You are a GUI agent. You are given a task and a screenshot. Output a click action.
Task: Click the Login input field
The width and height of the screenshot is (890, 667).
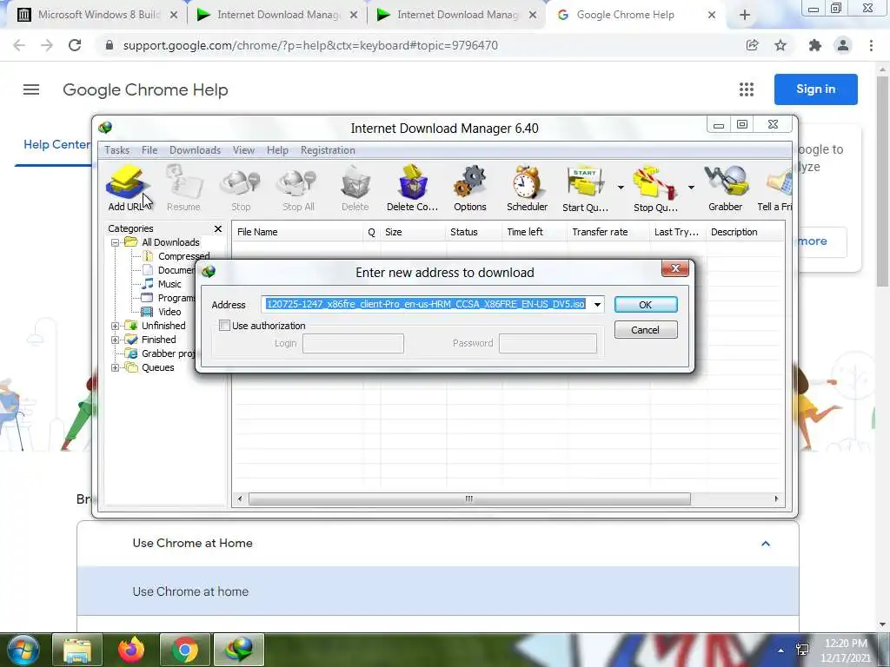pyautogui.click(x=353, y=343)
